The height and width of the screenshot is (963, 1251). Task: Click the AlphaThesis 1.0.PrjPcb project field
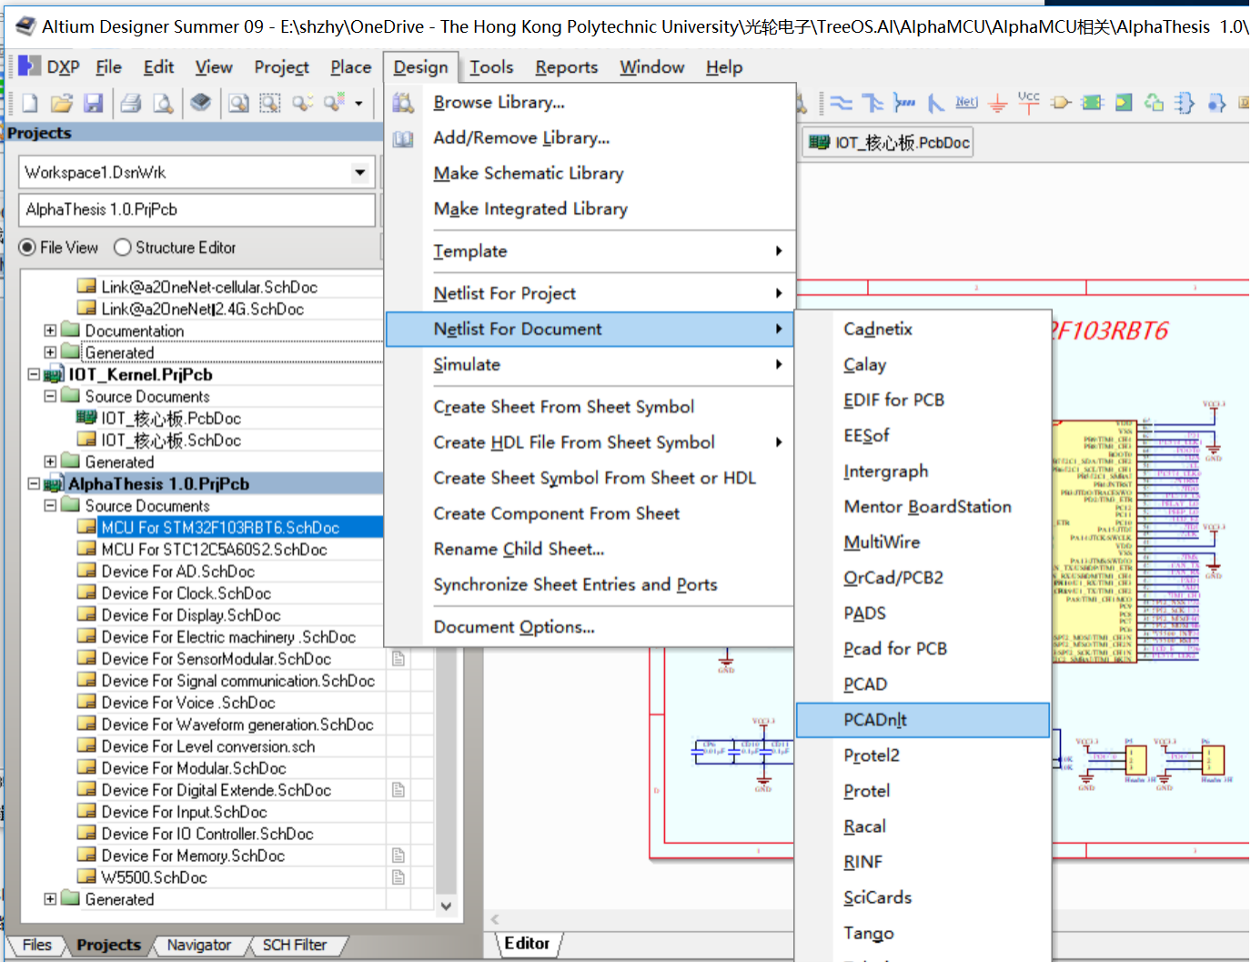197,209
